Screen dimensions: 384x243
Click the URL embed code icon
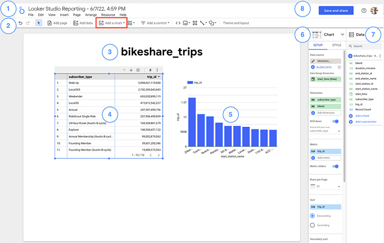178,23
